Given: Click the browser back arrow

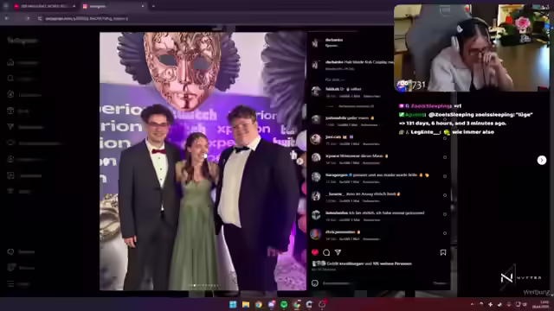Looking at the screenshot, I should (x=6, y=18).
